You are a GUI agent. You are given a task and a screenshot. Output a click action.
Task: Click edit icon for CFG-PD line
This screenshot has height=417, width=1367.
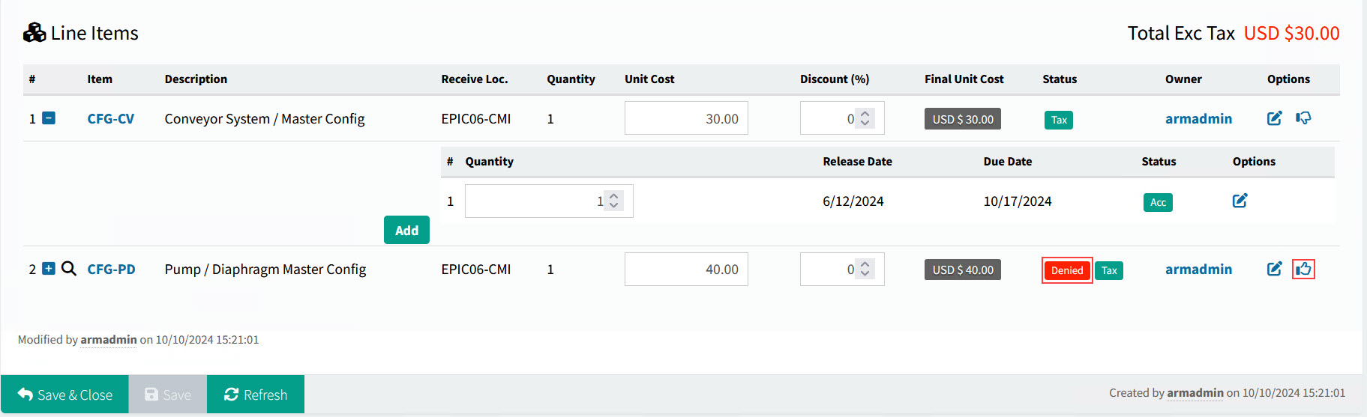[1274, 269]
